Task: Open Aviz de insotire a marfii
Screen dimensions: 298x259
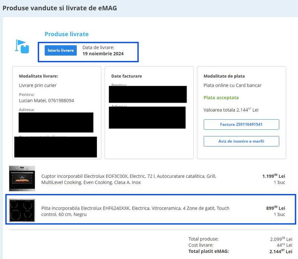Action: [241, 141]
